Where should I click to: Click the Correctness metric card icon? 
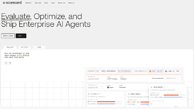pos(128,94)
